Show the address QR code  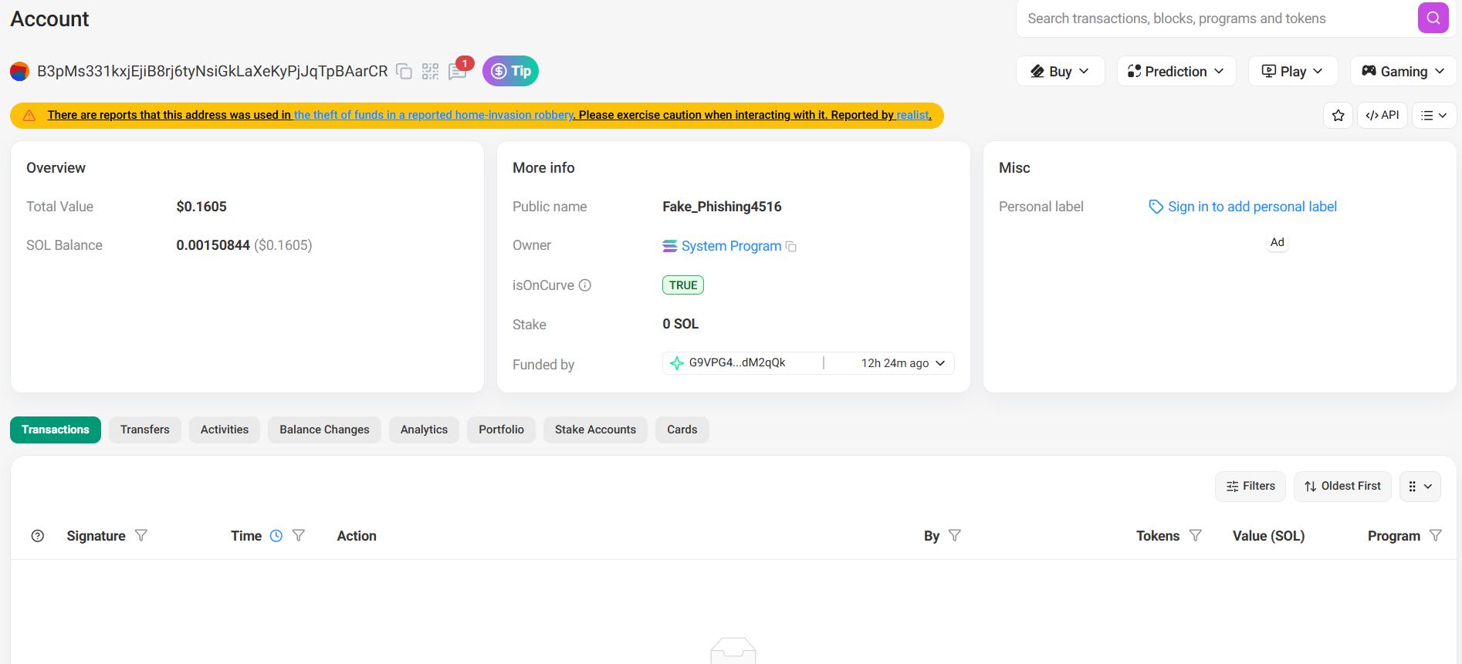click(430, 72)
